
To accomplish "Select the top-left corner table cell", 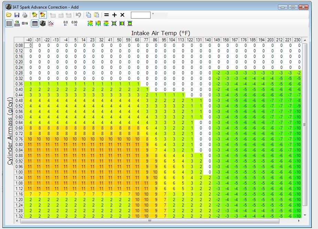I will coord(19,40).
